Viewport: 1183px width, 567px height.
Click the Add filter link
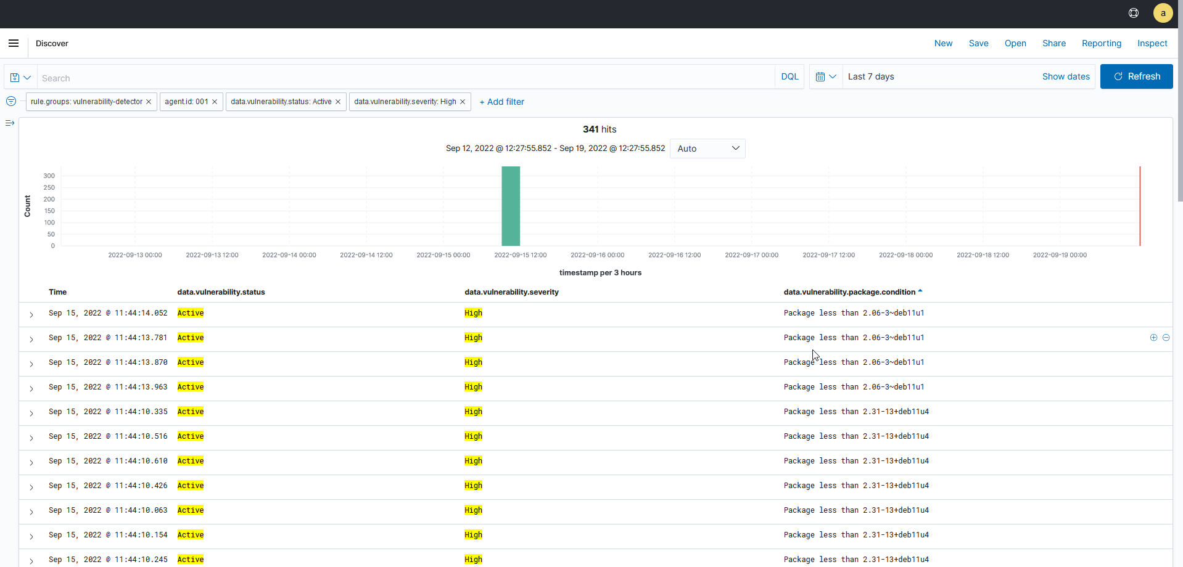click(501, 101)
